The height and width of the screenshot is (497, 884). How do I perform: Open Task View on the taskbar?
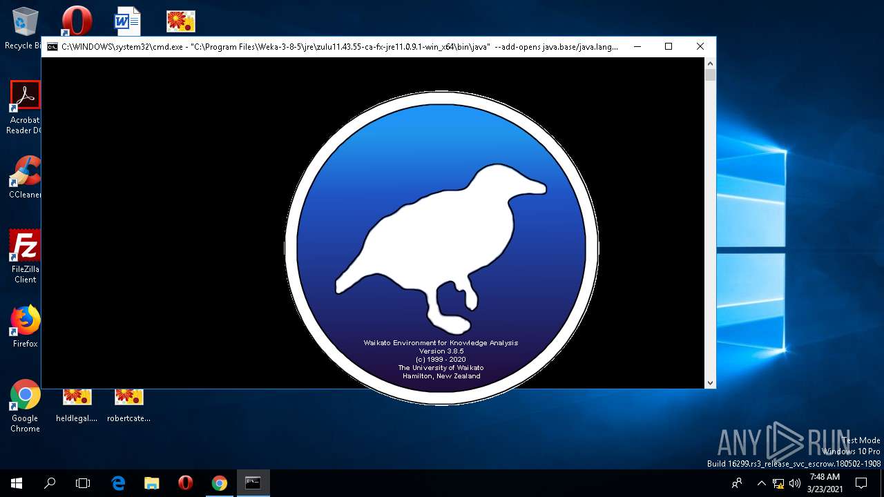(83, 483)
